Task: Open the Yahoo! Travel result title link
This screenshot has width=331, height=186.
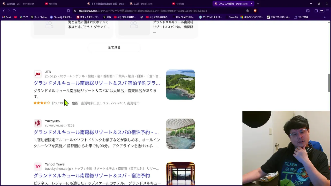Action: click(92, 176)
